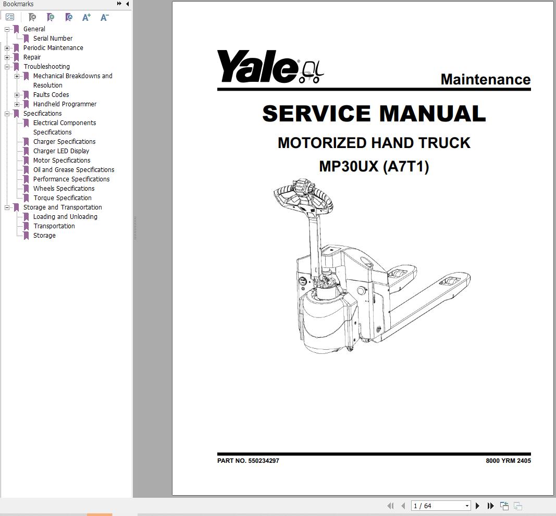Expand the Repair bookmark node
556x516 pixels.
click(7, 57)
